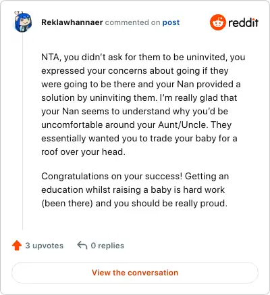Click the "Aunt/Uncle" text in the comment
Viewport: 270px width, 295px height.
pyautogui.click(x=182, y=124)
